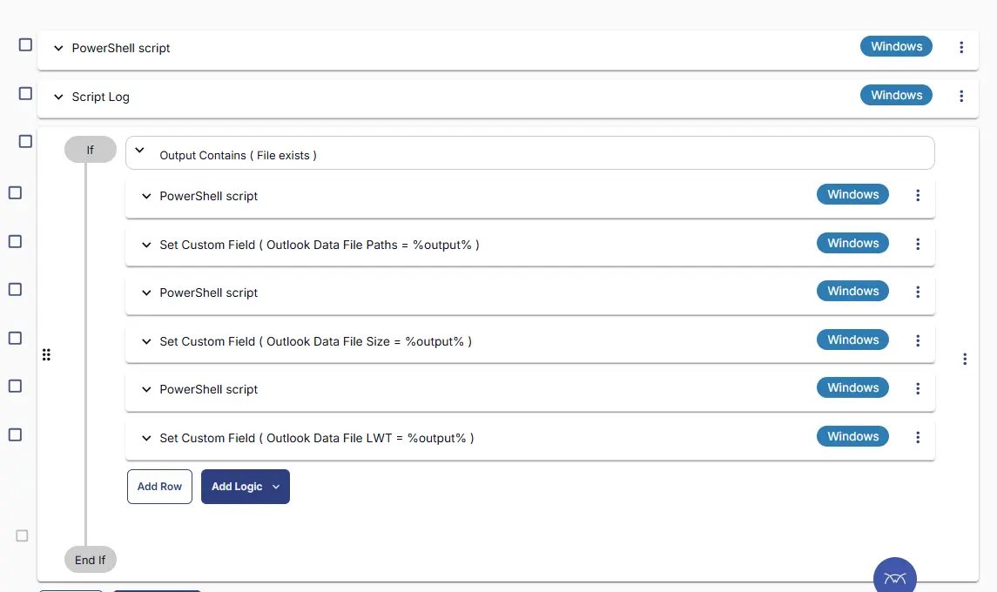Select the End If label pill
The width and height of the screenshot is (997, 592).
click(91, 560)
